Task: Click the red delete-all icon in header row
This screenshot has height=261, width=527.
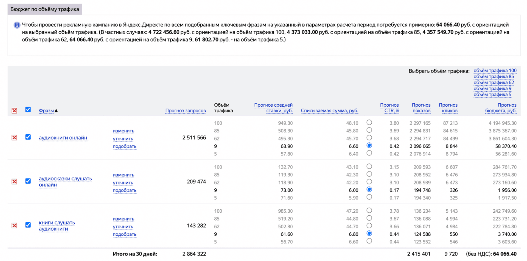Action: [x=14, y=111]
